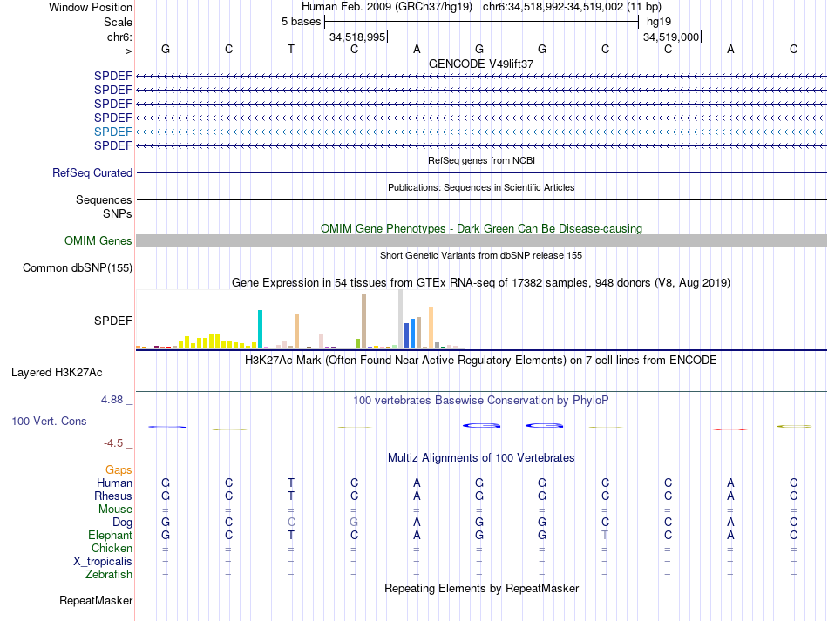Click the 'OMIM Genes' track label
Screen dimensions: 828x621
tap(98, 240)
